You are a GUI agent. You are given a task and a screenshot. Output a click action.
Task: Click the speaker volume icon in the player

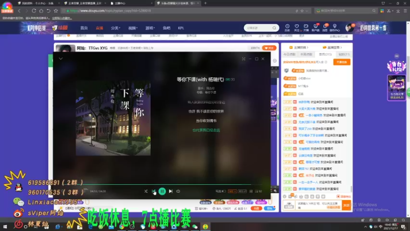click(178, 191)
